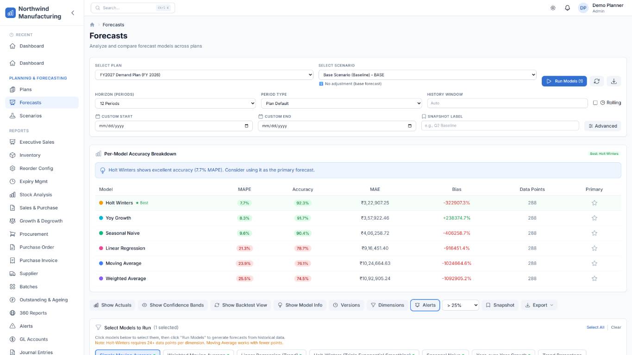Open the DP user avatar
632x355 pixels.
[583, 8]
